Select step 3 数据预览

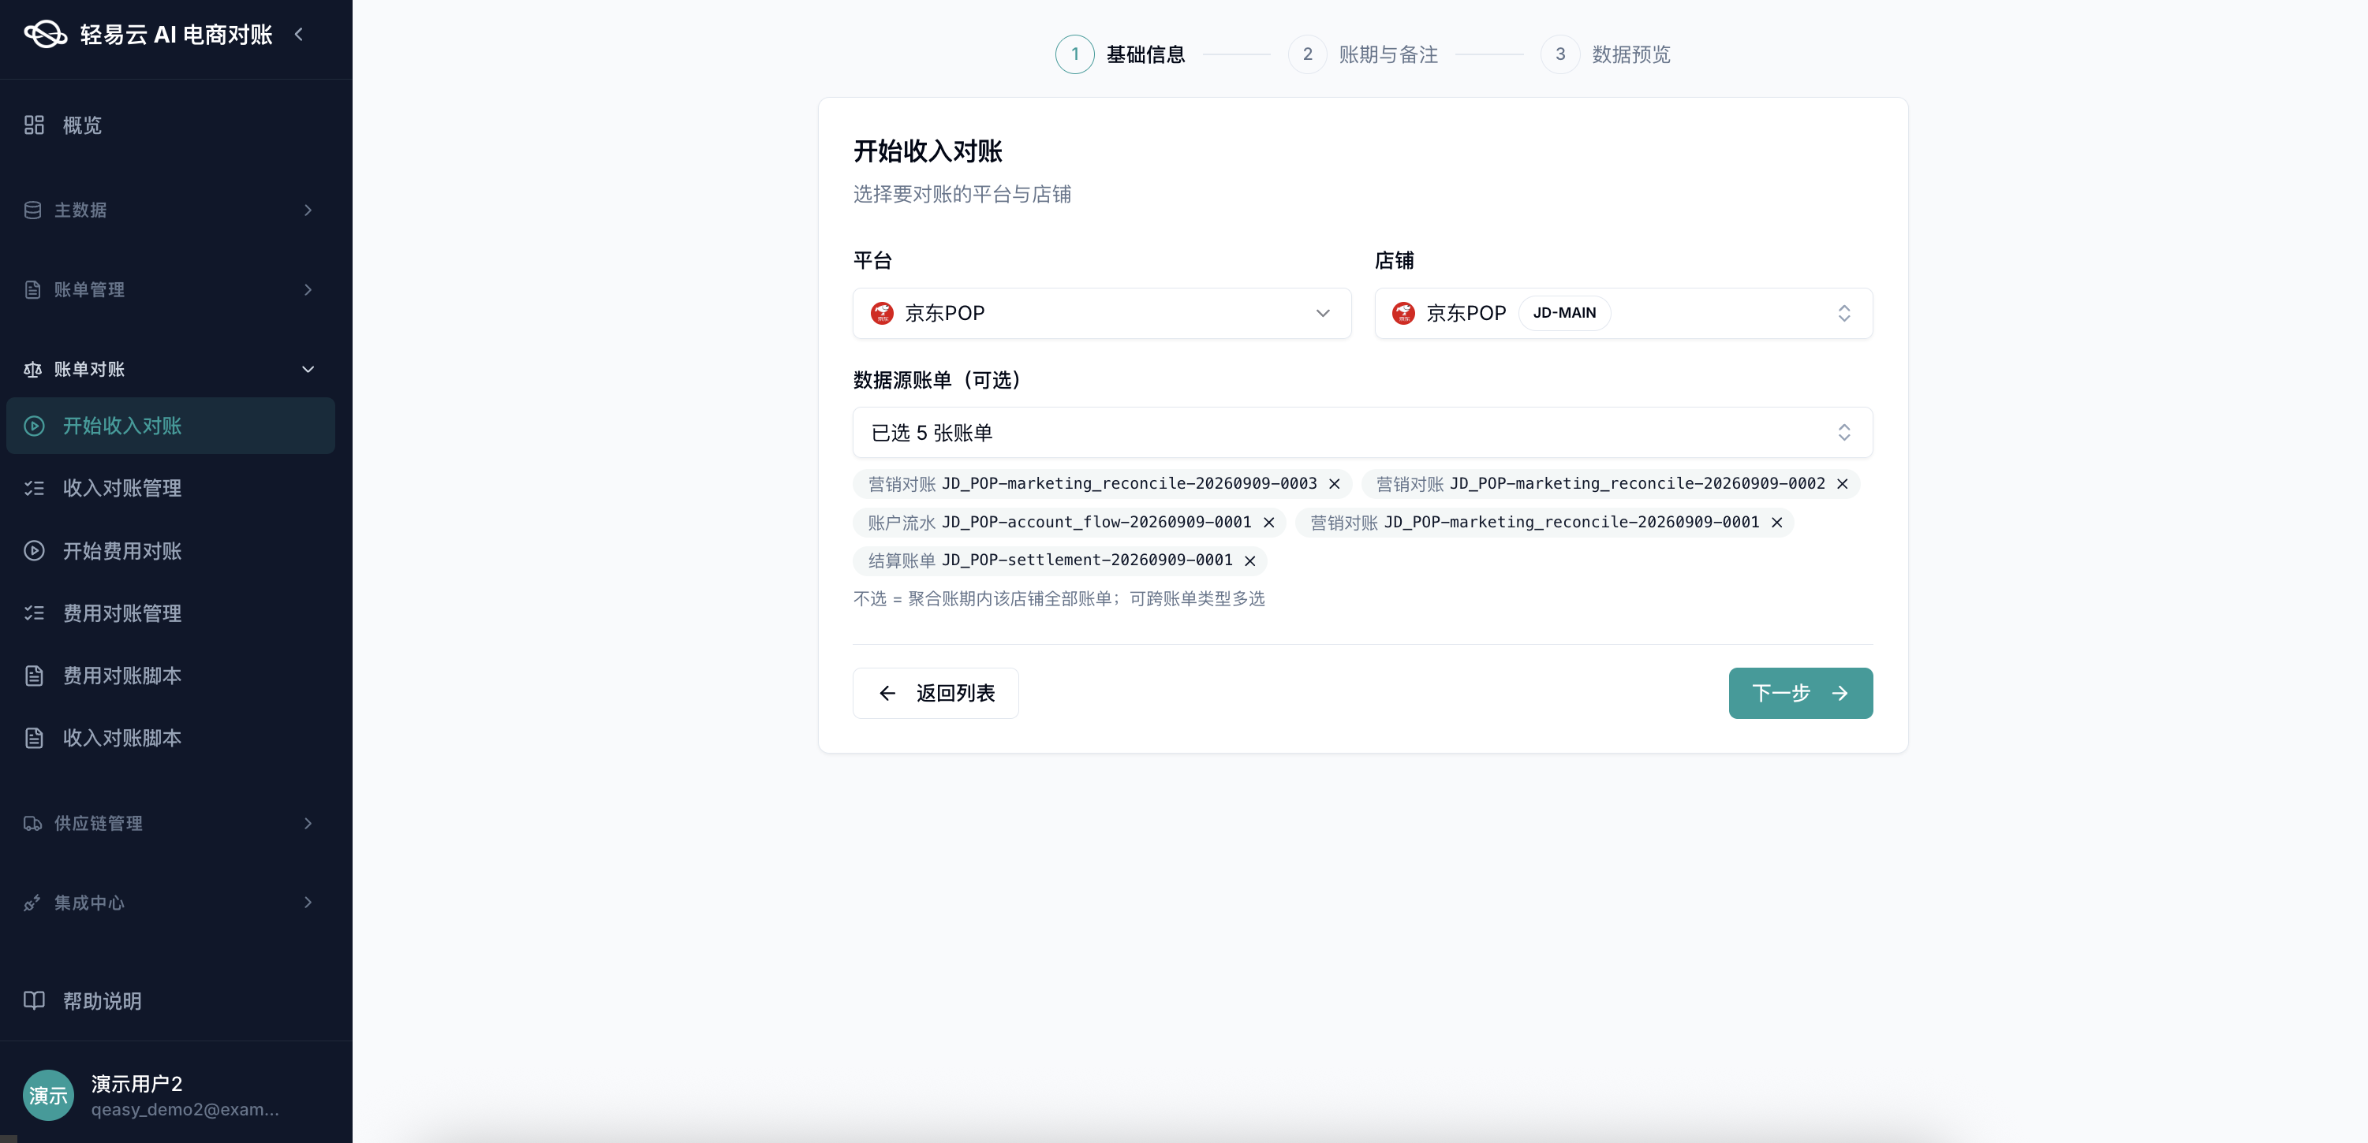pyautogui.click(x=1605, y=54)
